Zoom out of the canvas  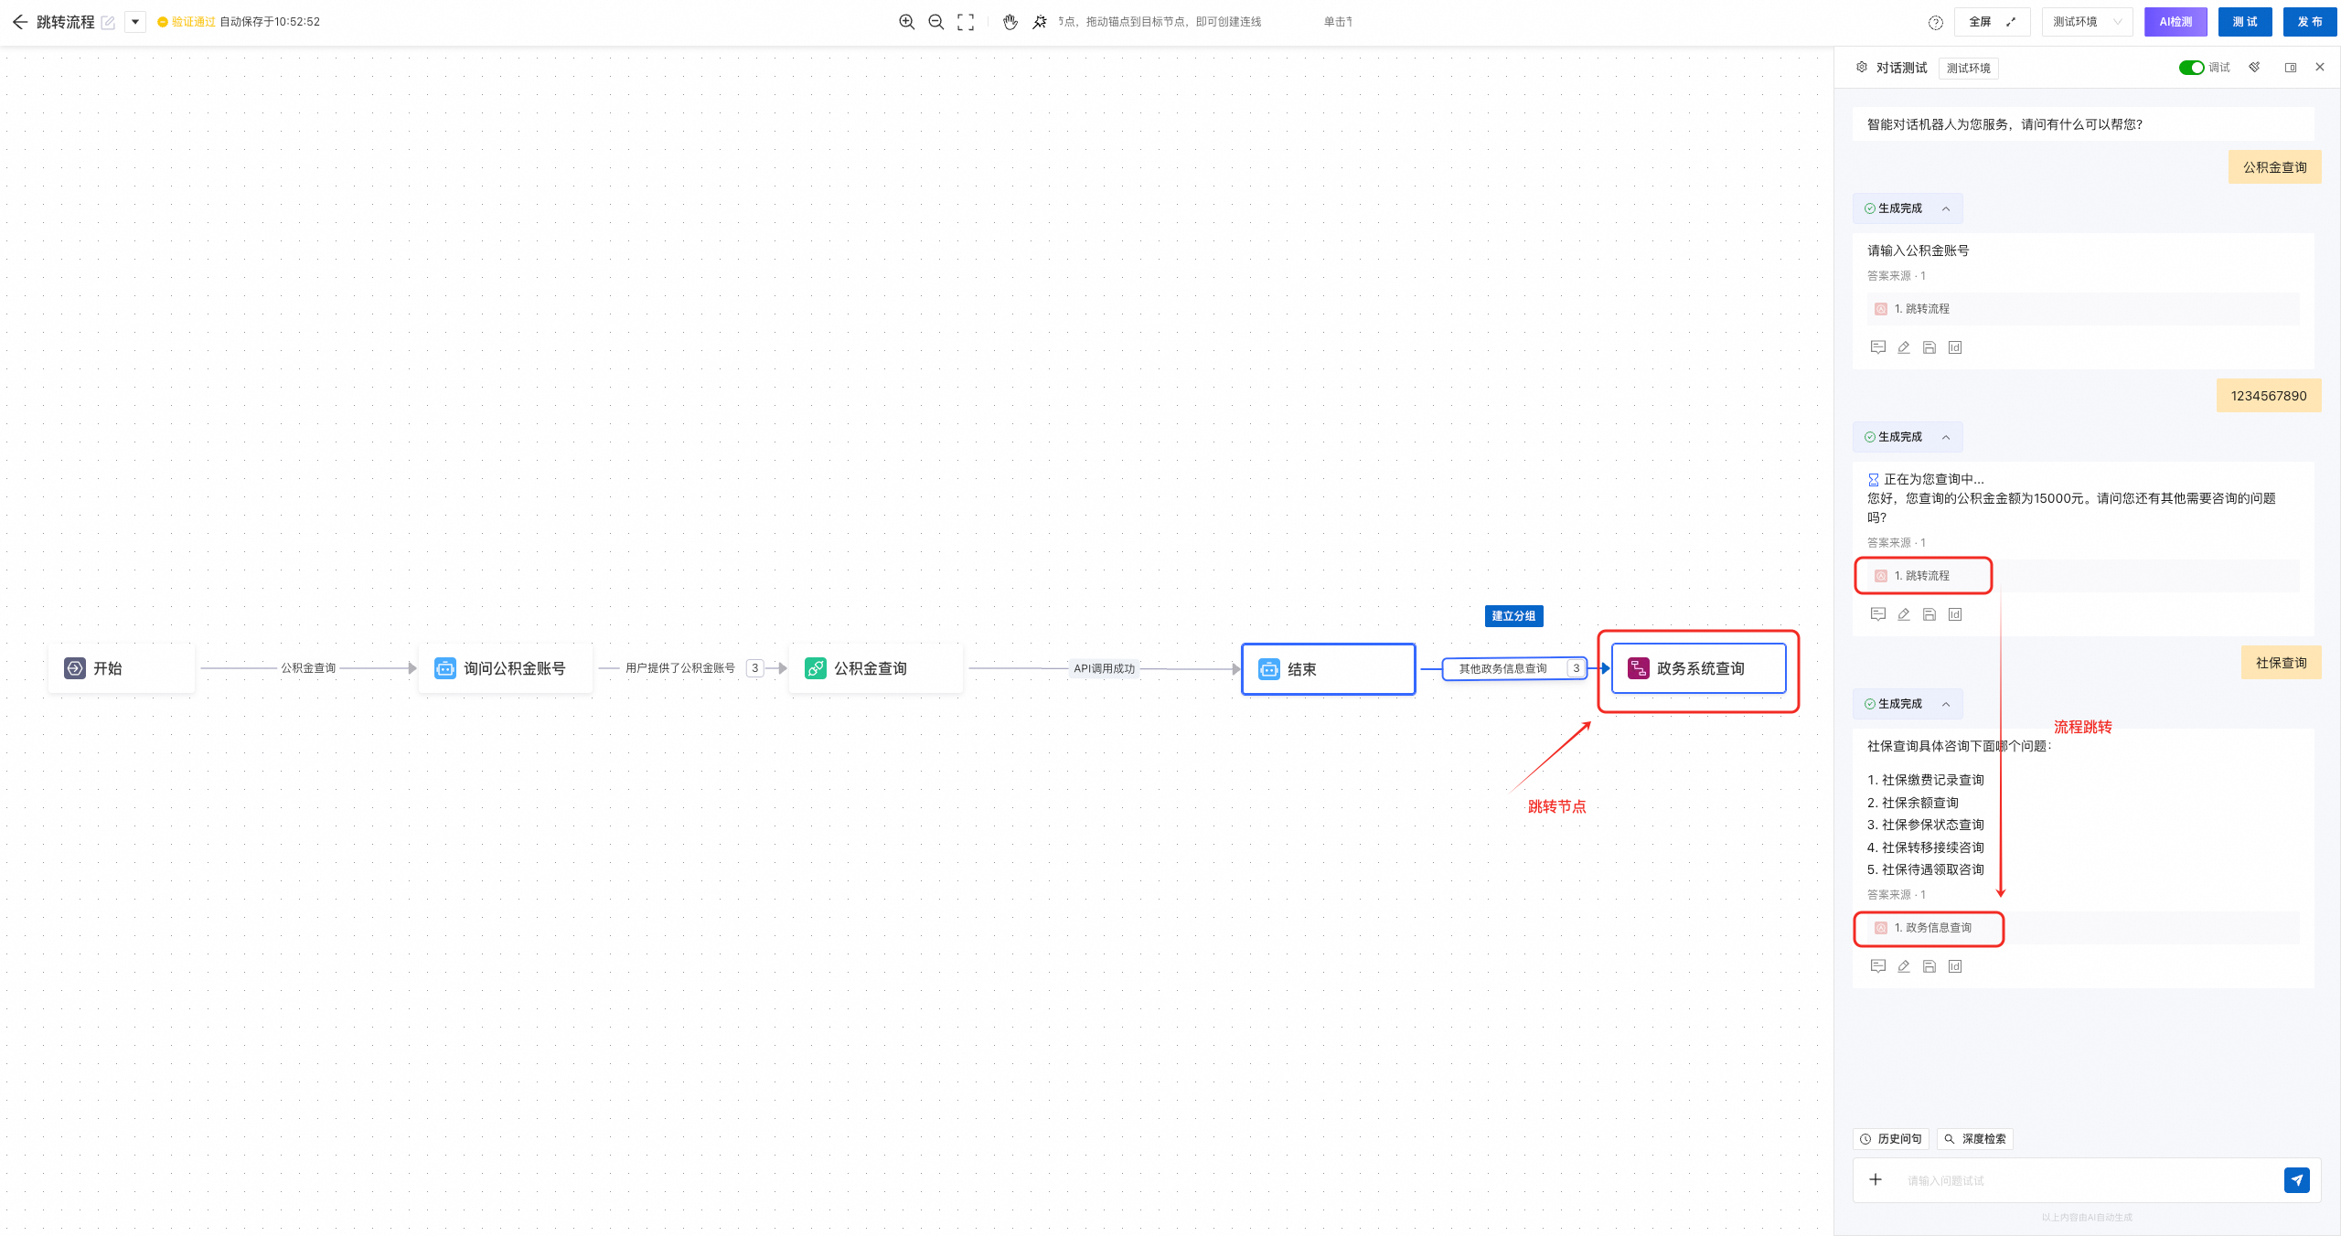pos(935,22)
